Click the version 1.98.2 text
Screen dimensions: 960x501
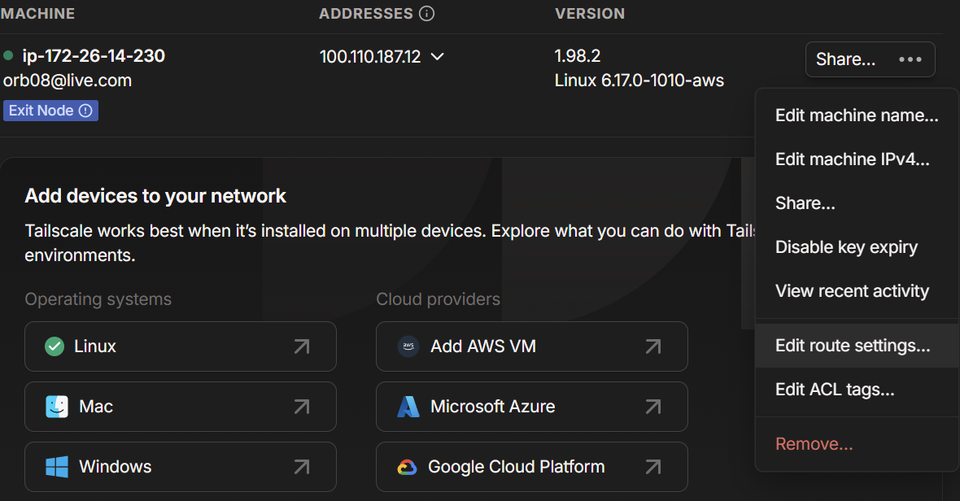point(578,55)
